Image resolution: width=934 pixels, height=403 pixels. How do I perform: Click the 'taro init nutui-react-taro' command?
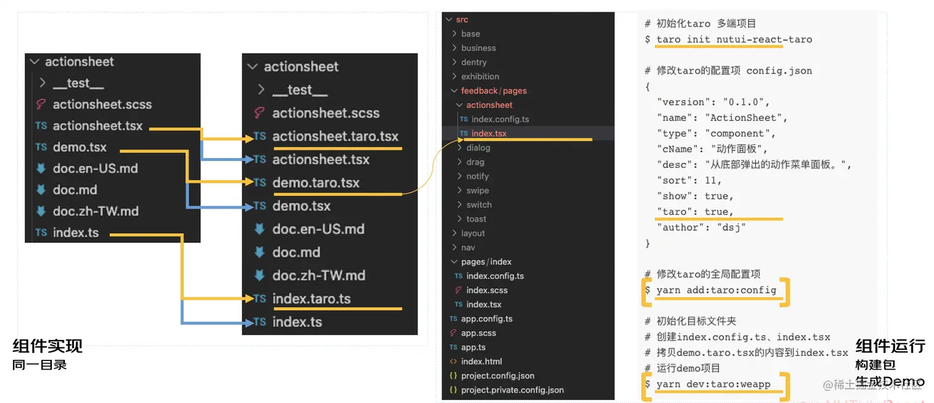(734, 39)
